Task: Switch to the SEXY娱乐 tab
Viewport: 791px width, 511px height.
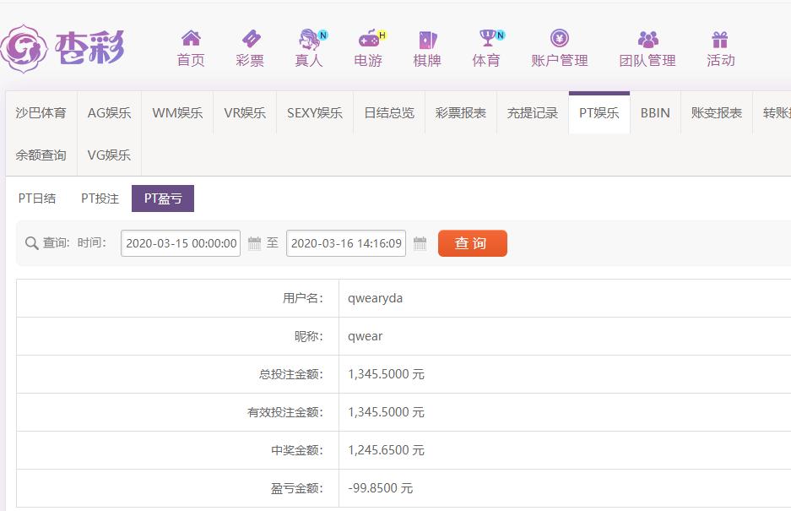Action: click(315, 113)
